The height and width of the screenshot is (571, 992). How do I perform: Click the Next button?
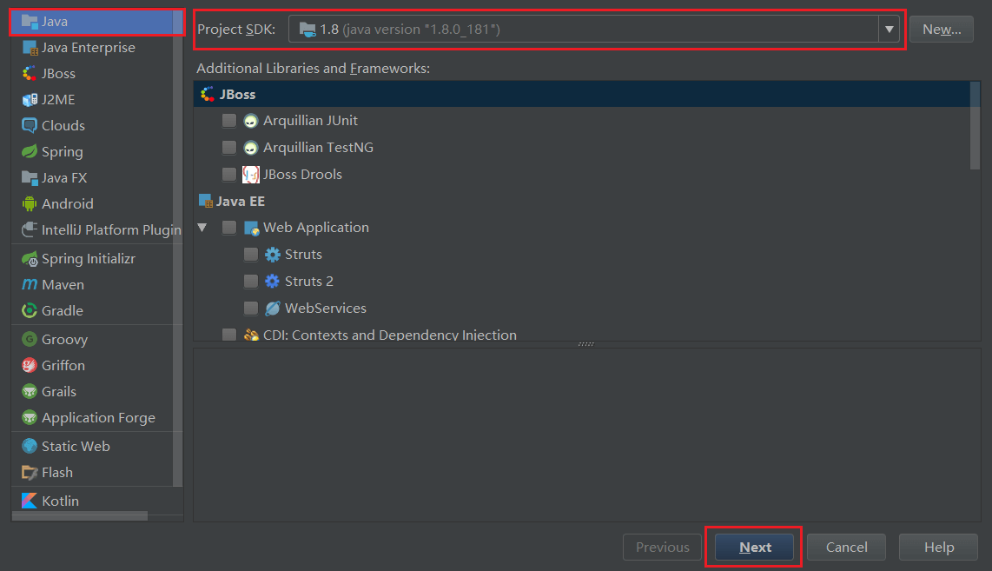click(754, 547)
